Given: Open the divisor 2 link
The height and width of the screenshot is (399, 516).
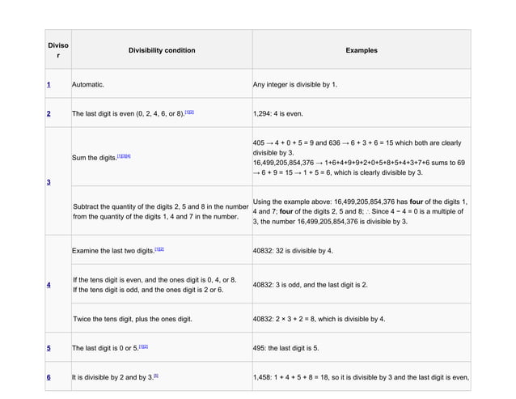Looking at the screenshot, I should 48,113.
